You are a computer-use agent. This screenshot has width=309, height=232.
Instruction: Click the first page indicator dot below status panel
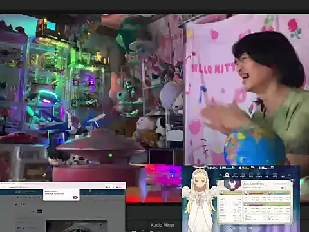coord(230,228)
